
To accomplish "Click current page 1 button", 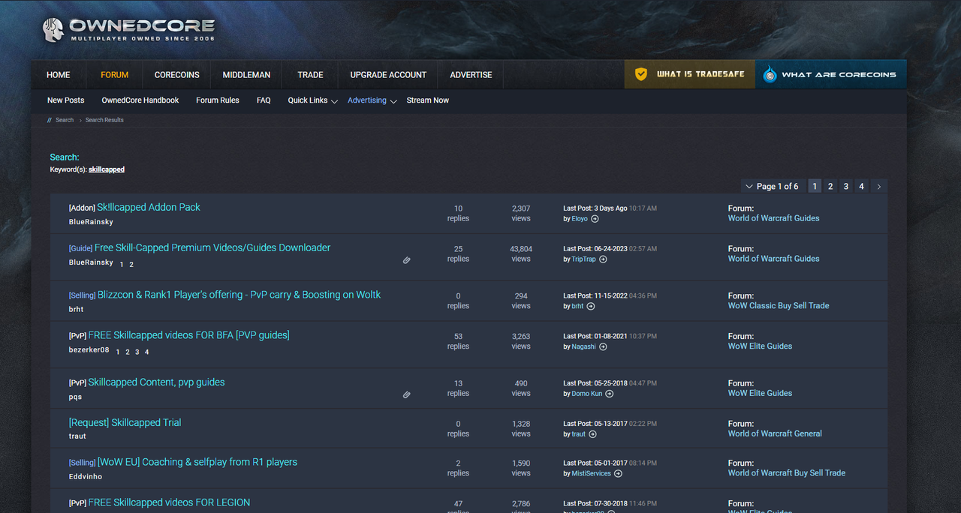I will 815,186.
